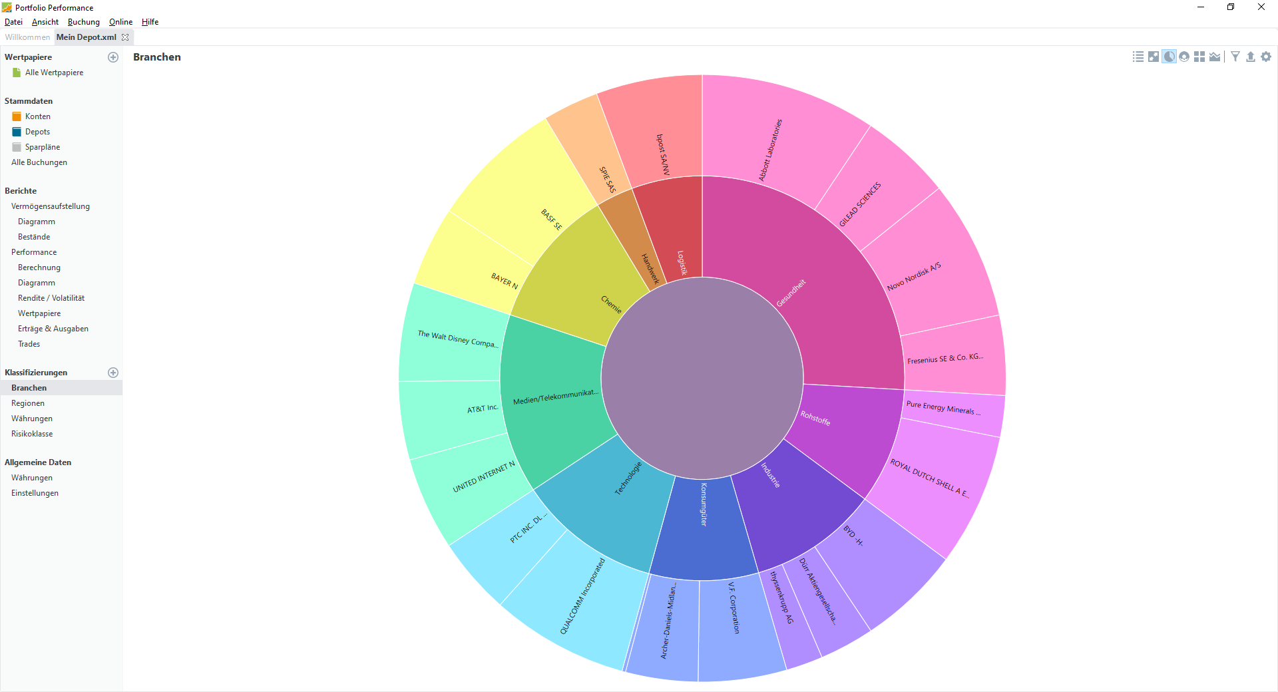Open the Ansicht menu
This screenshot has width=1278, height=692.
(45, 22)
